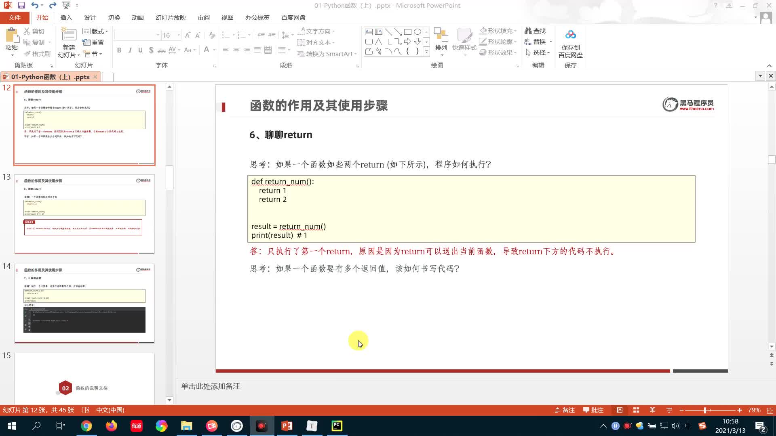Toggle Underline formatting button

(140, 50)
